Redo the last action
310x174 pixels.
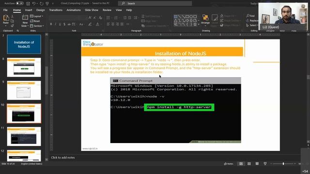point(41,3)
